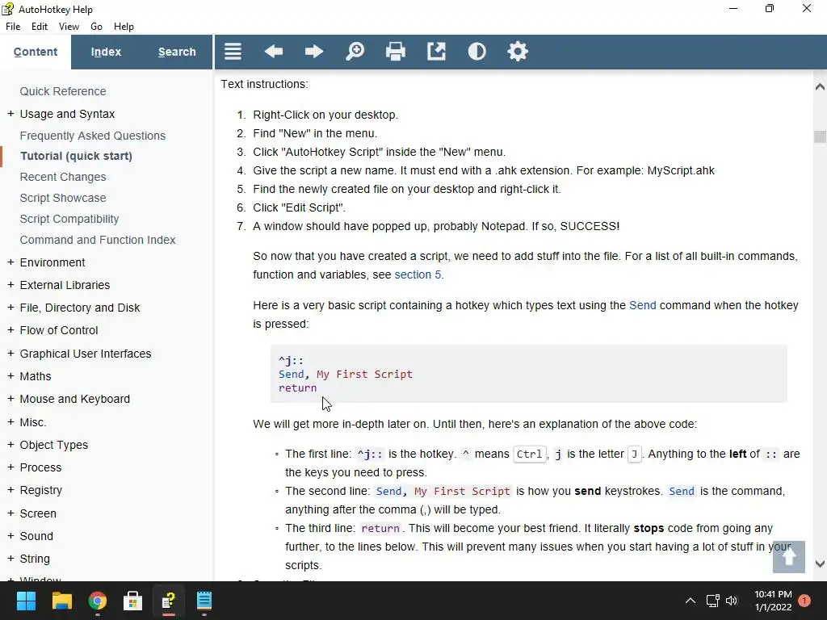Open Frequently Asked Questions page
This screenshot has width=827, height=620.
click(93, 136)
